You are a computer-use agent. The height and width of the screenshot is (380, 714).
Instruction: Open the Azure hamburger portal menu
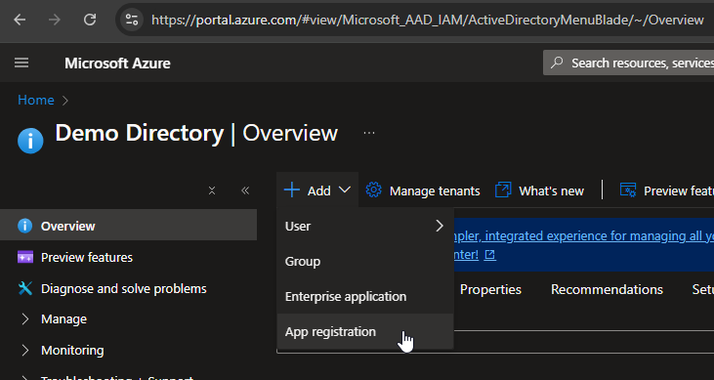21,63
